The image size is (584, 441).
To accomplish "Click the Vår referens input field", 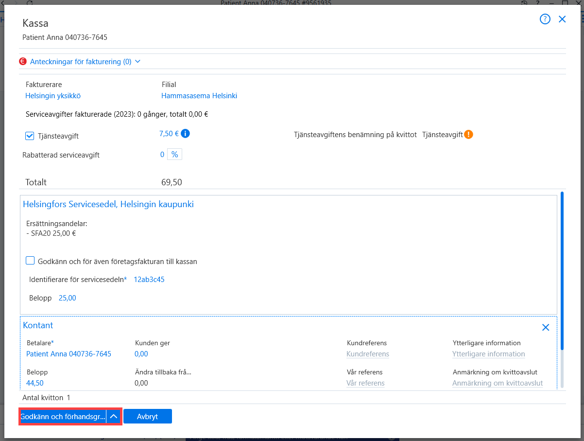I will [365, 383].
